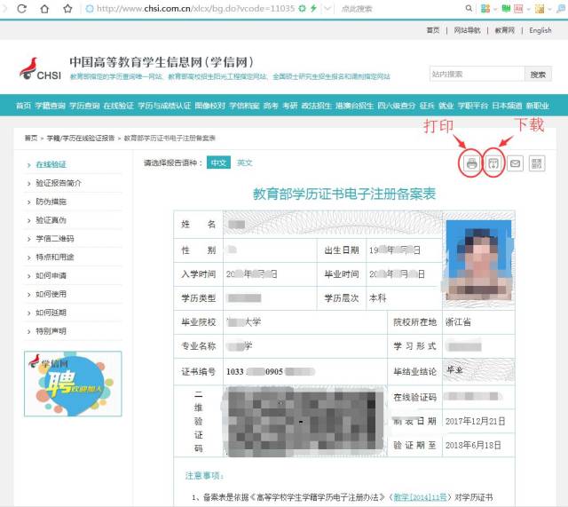Download the report with the save icon
Screen dimensions: 568x507
[493, 163]
